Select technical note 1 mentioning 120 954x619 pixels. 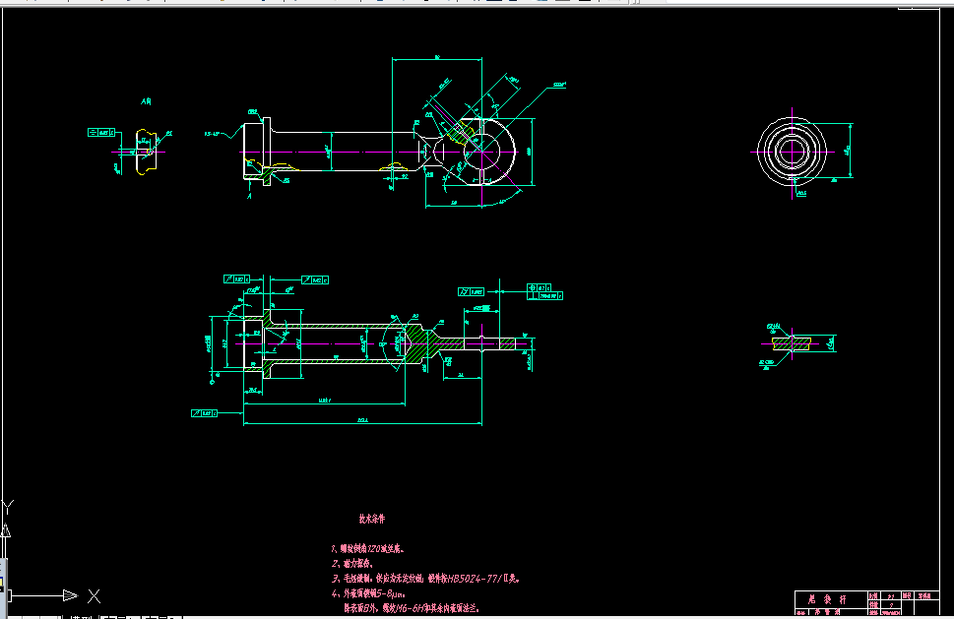(368, 548)
